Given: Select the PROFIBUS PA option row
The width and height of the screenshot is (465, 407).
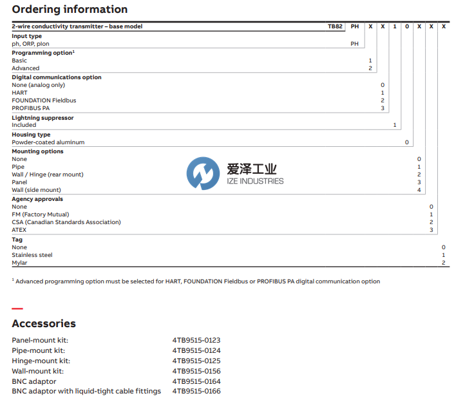Looking at the screenshot, I should click(x=30, y=108).
